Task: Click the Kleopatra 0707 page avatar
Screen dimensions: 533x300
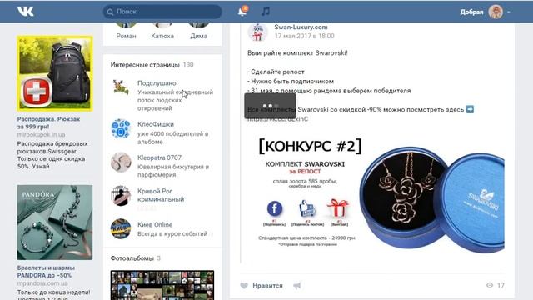Action: tap(121, 162)
